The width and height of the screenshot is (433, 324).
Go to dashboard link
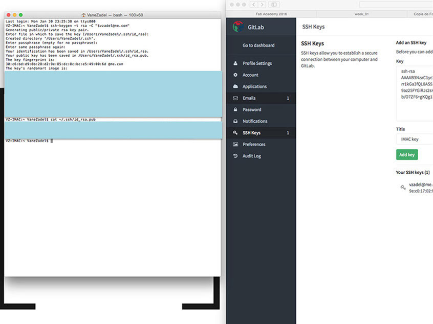258,45
